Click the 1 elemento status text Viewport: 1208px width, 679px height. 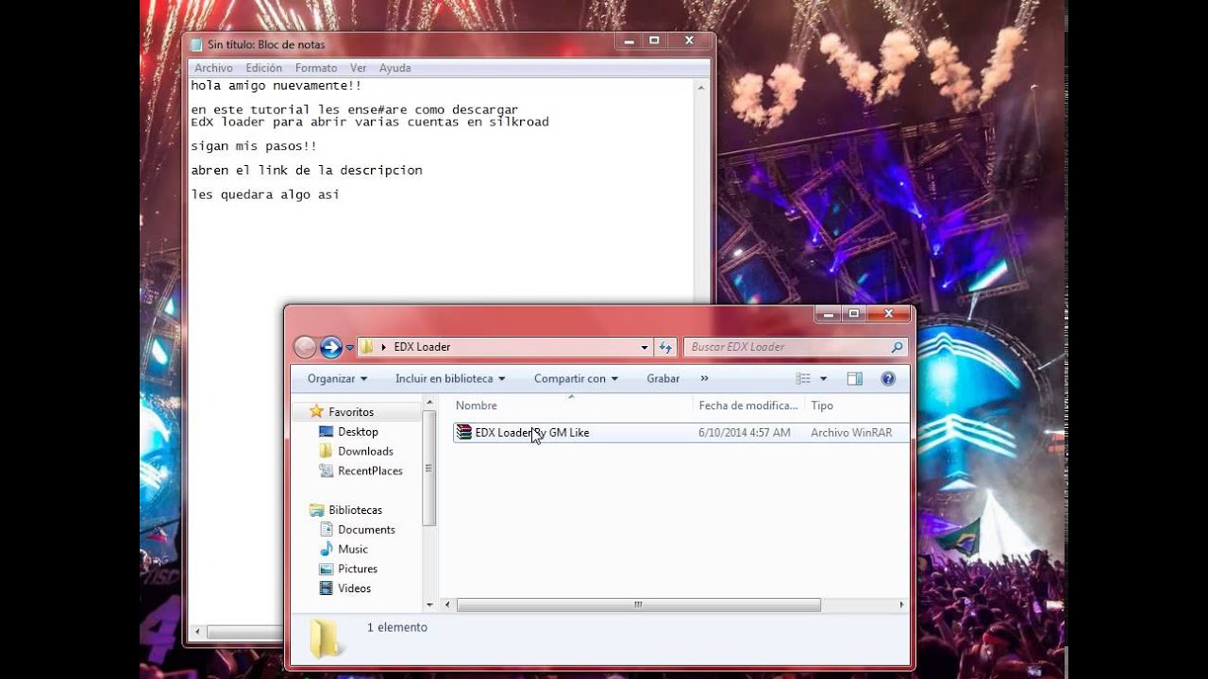tap(397, 627)
